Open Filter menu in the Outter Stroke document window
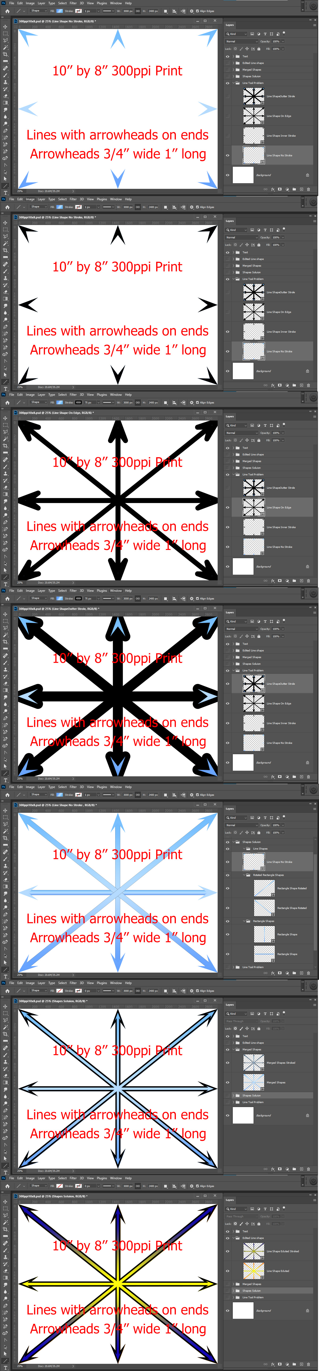The width and height of the screenshot is (319, 1371). [73, 590]
